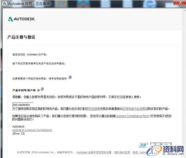Focus the serial number field containing 666-69696969
186x158 pixels.
(23, 105)
